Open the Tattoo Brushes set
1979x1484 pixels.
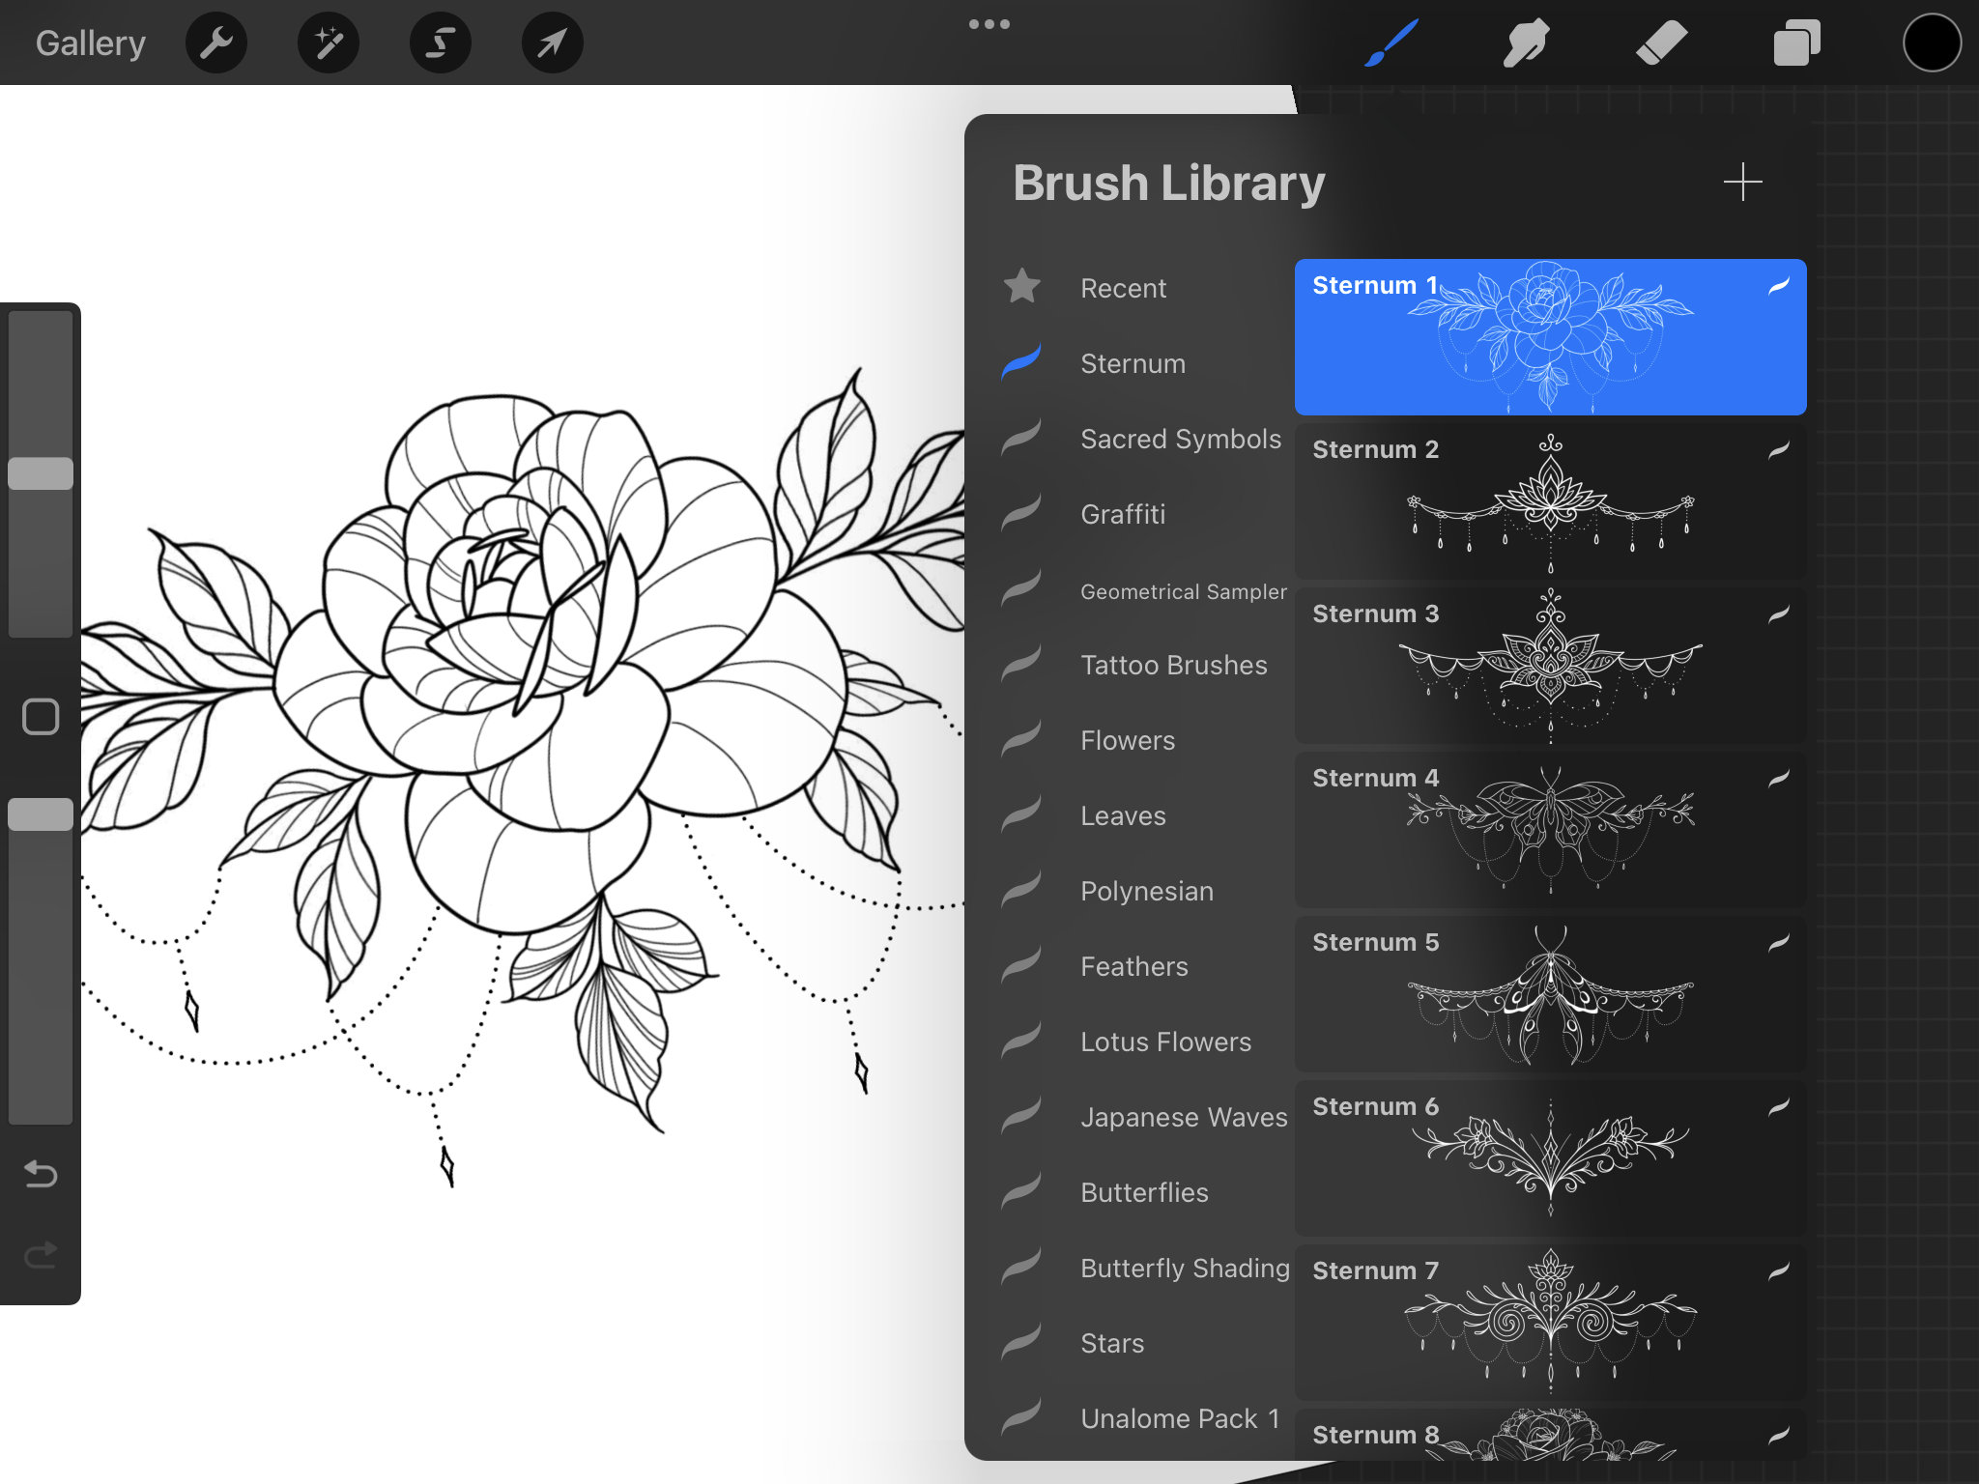point(1174,665)
